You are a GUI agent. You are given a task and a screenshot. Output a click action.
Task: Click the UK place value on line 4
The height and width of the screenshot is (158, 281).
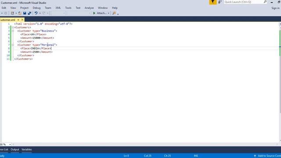tap(32, 34)
